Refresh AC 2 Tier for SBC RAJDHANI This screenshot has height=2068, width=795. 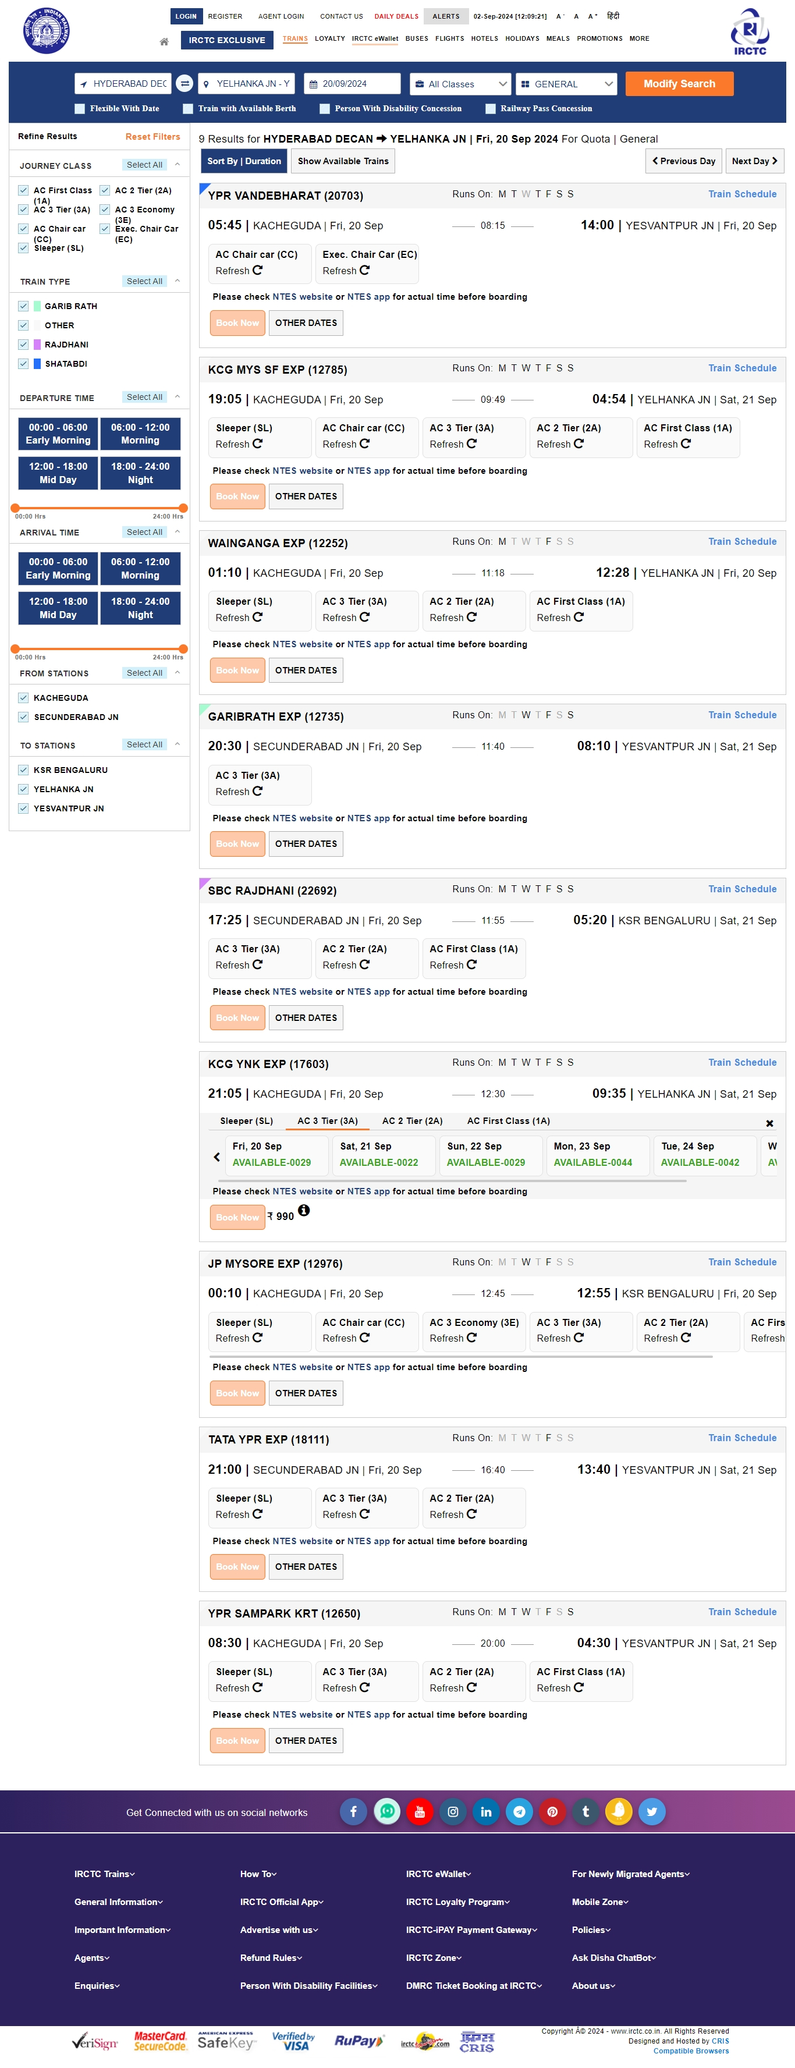point(364,965)
